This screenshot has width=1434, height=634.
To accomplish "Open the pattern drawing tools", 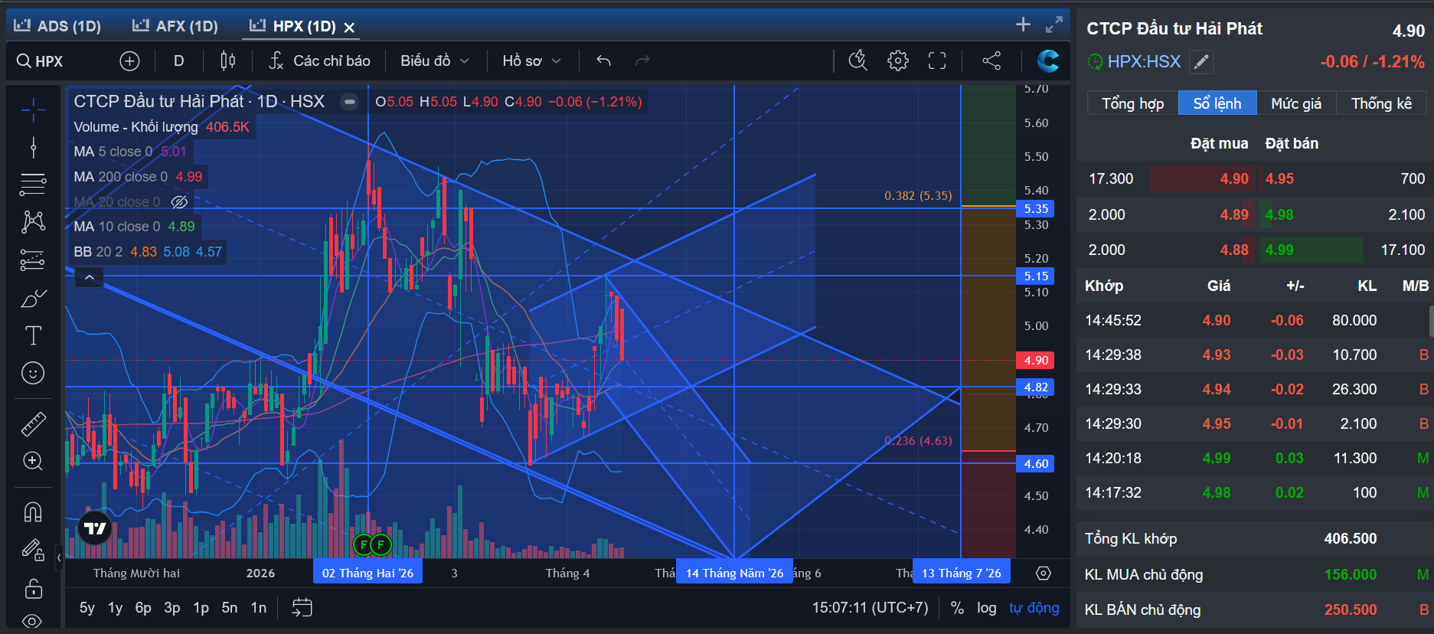I will point(33,222).
